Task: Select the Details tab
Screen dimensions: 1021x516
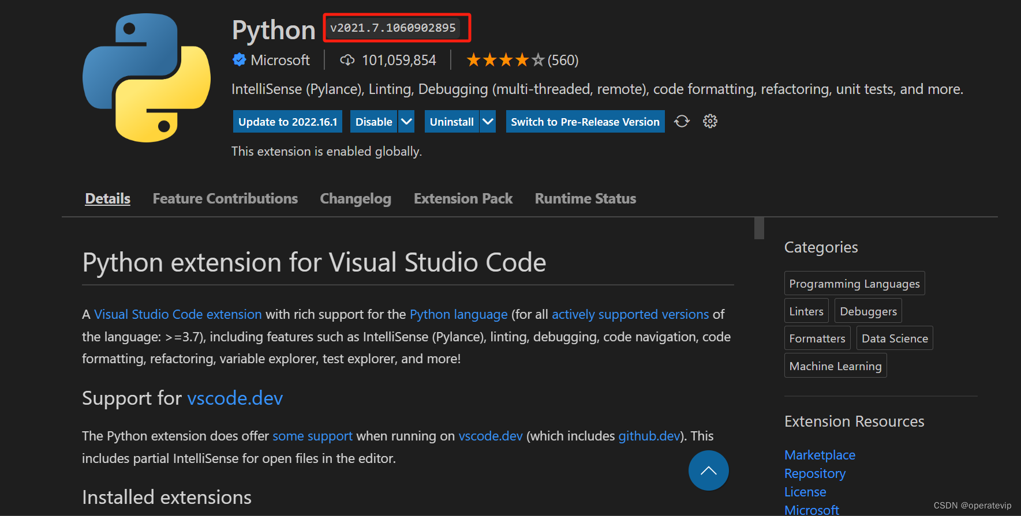Action: [x=108, y=198]
